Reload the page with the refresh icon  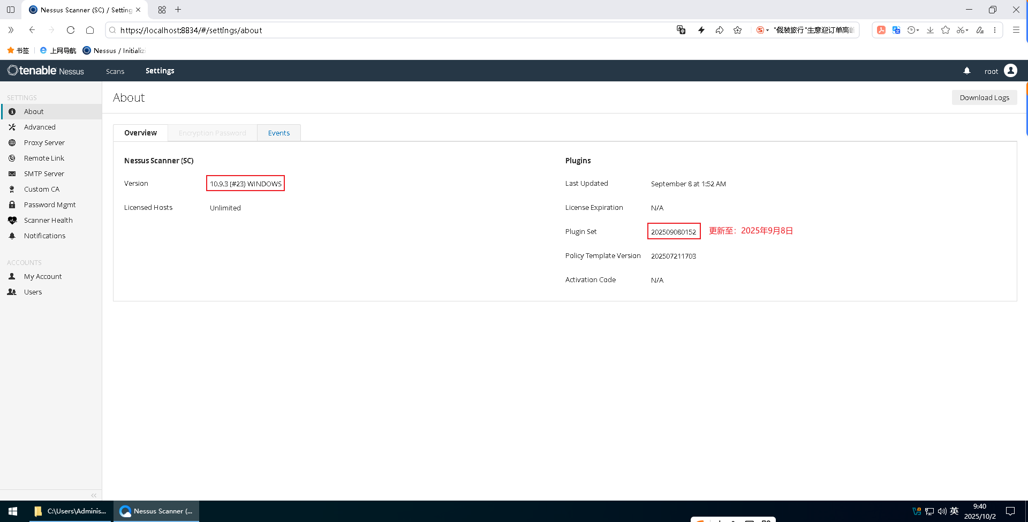point(71,30)
